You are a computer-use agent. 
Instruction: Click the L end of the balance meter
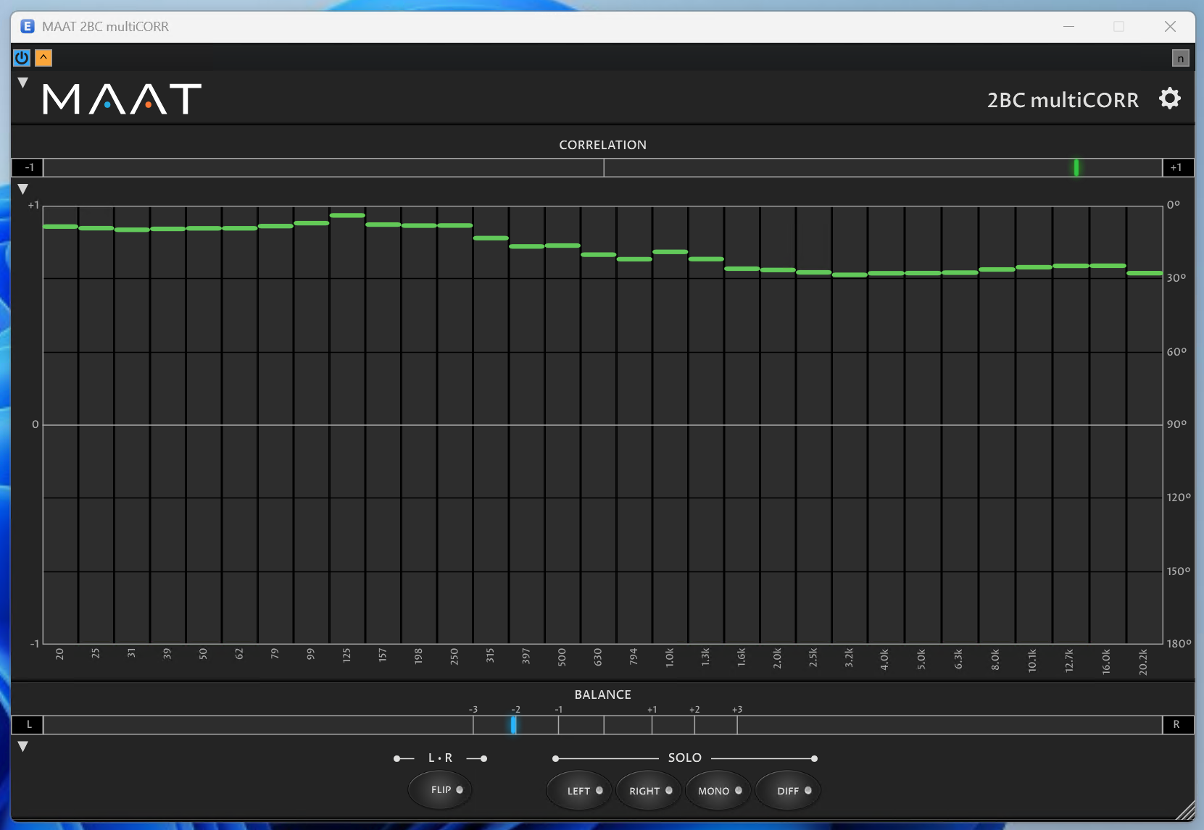point(28,724)
